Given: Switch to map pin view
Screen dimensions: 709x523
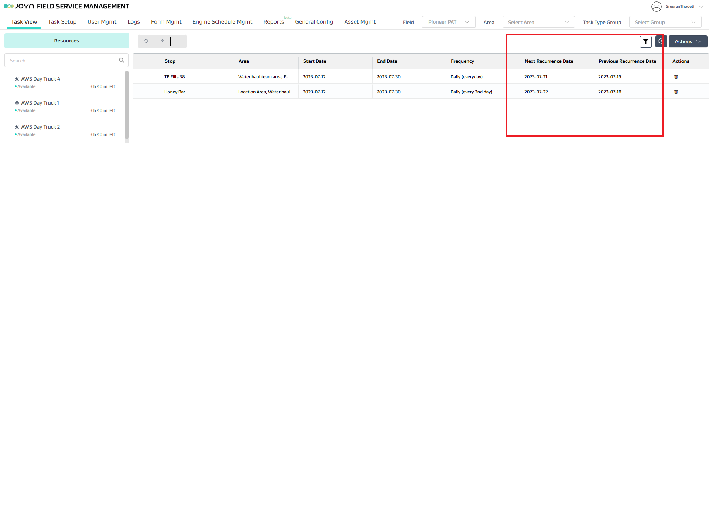Looking at the screenshot, I should tap(146, 41).
